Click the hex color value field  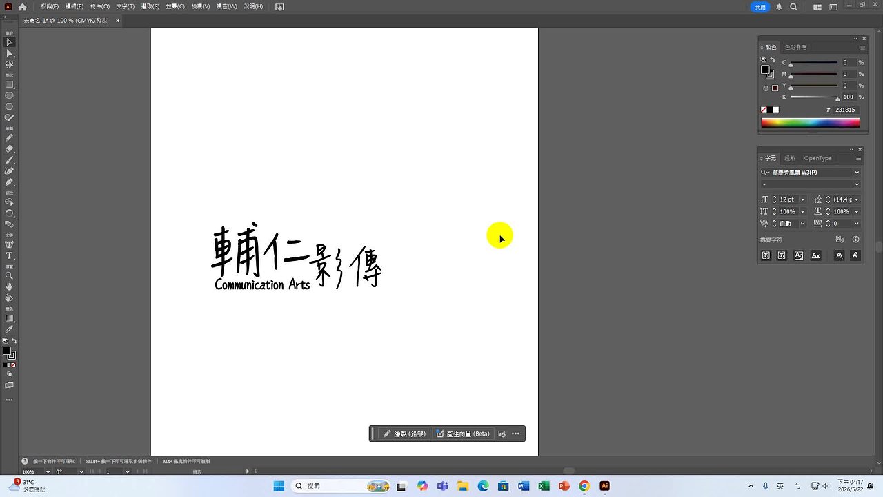(x=845, y=110)
